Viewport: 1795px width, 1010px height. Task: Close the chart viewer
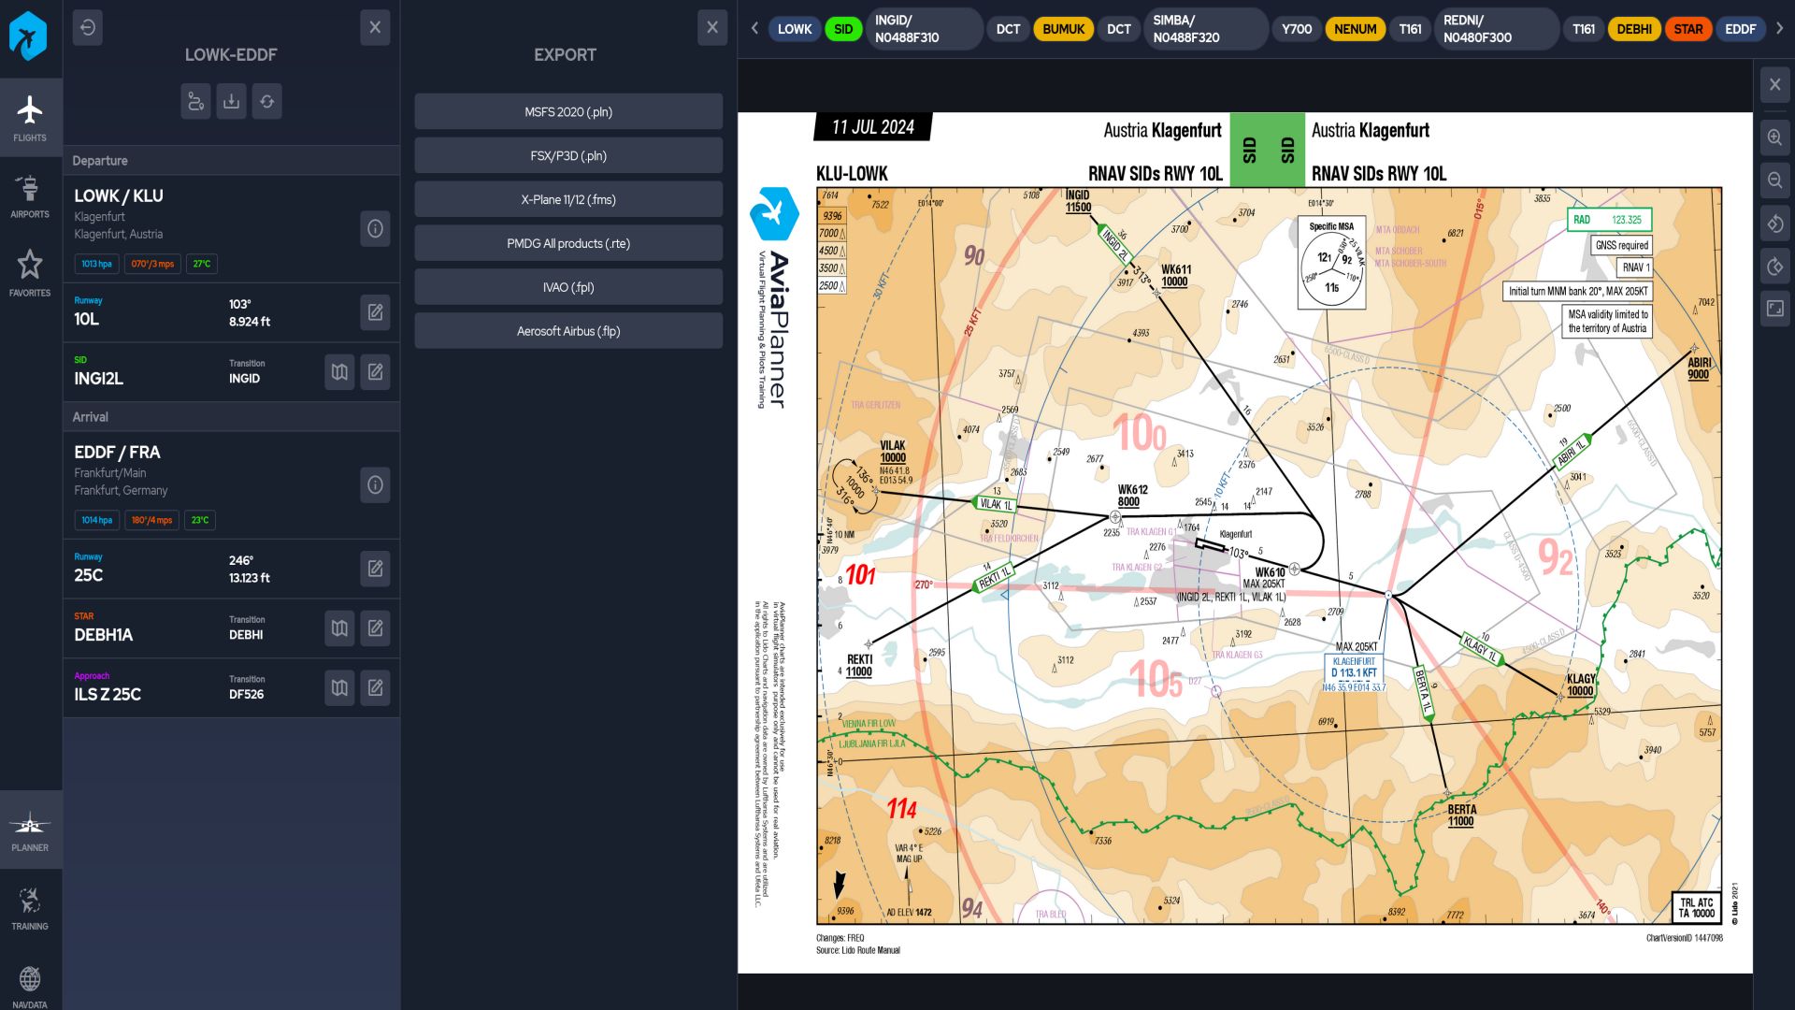(1775, 85)
